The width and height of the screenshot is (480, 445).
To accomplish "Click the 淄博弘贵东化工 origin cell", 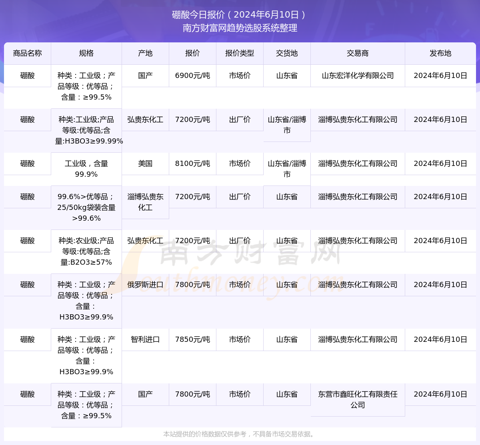I will pos(145,202).
